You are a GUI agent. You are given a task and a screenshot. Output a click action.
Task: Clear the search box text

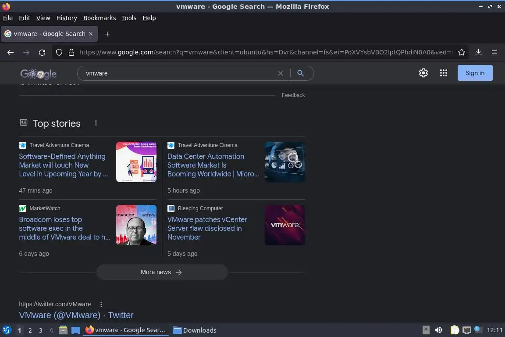tap(281, 73)
